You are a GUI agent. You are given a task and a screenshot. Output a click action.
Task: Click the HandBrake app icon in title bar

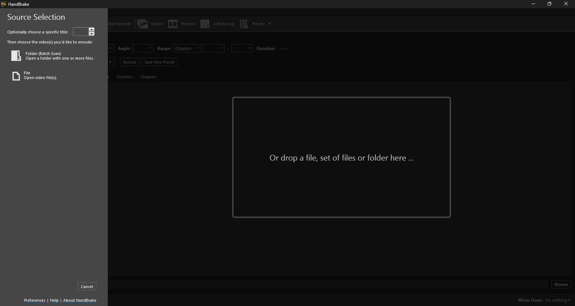(4, 4)
